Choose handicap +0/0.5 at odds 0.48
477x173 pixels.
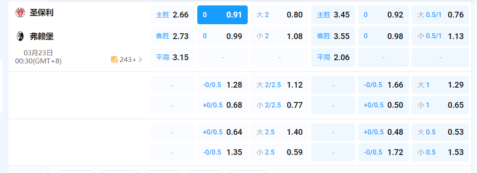coord(383,132)
